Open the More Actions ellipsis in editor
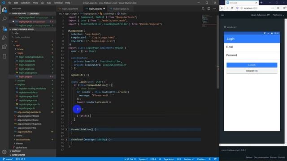Image resolution: width=287 pixels, height=161 pixels. point(214,8)
